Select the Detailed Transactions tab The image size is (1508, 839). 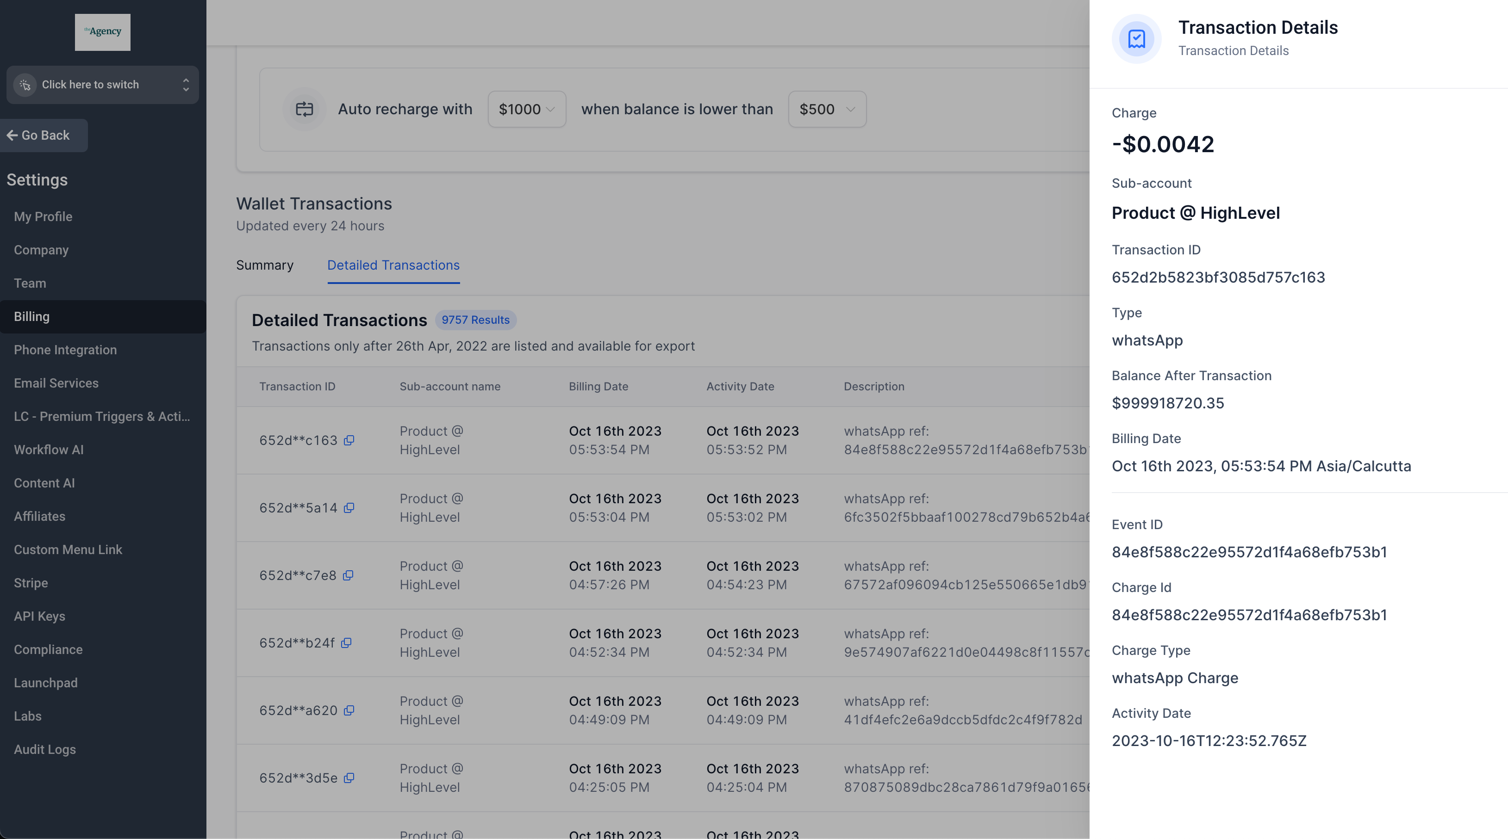click(x=393, y=265)
